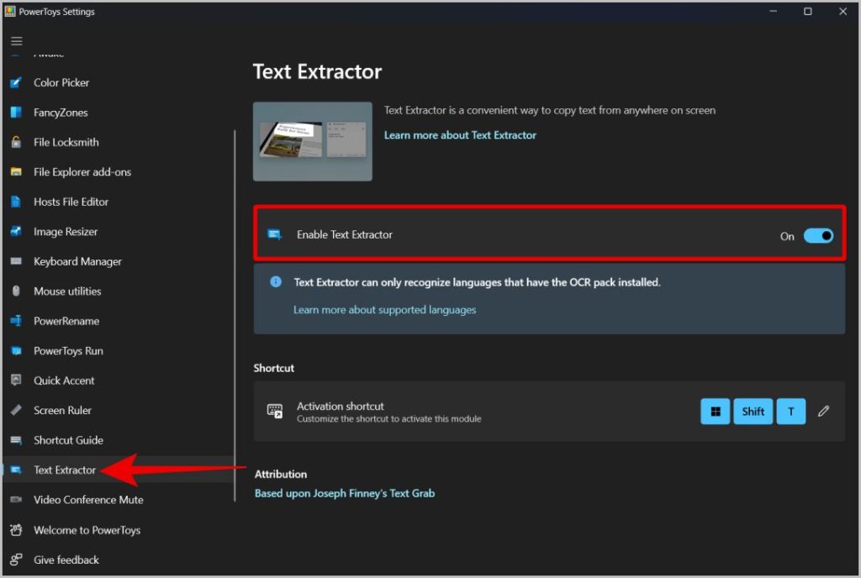This screenshot has height=578, width=861.
Task: Click the Activation shortcut keyboard icon
Action: [x=275, y=411]
